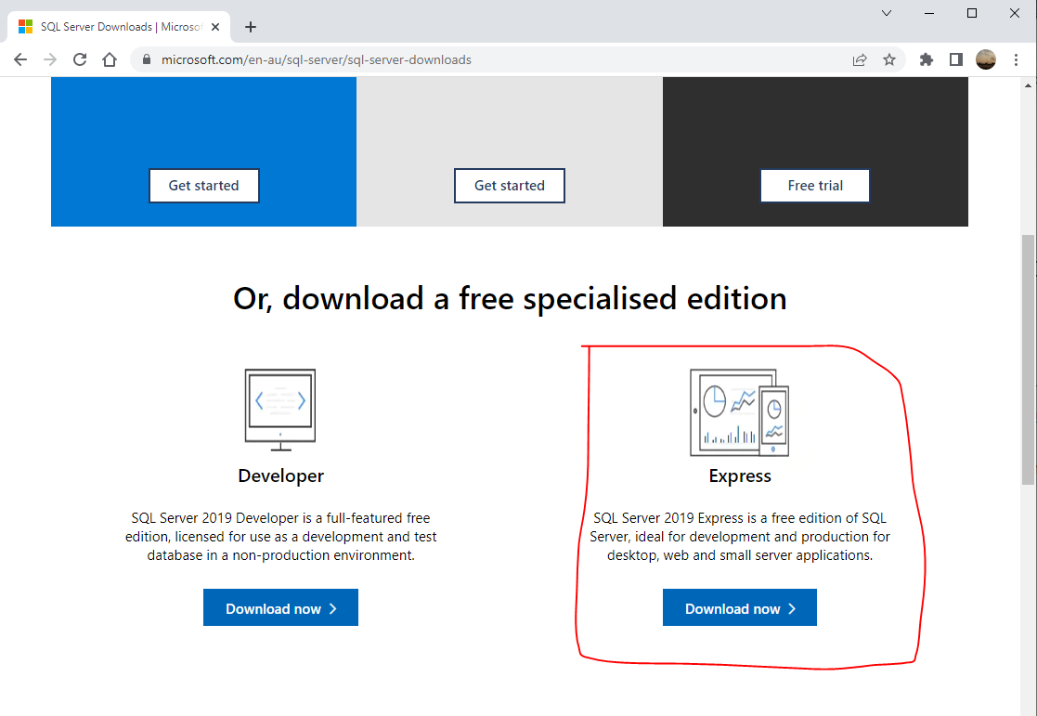View site information via lock icon
This screenshot has height=716, width=1037.
[147, 59]
